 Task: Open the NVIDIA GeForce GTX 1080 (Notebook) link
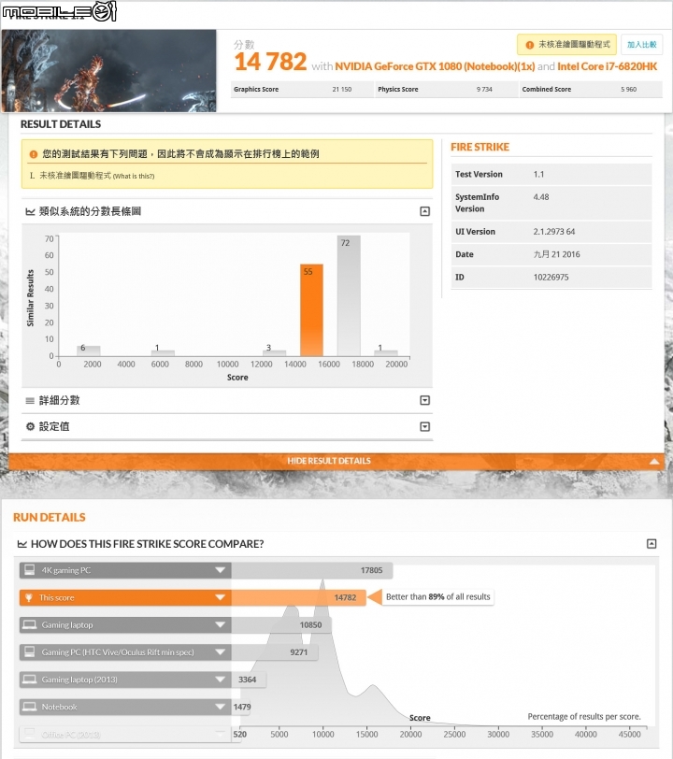[435, 66]
